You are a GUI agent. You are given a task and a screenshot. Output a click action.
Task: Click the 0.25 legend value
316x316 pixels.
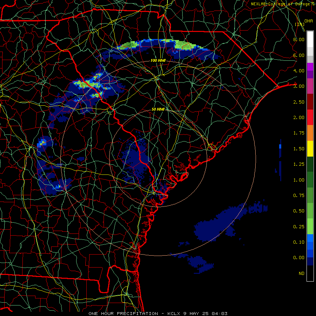[299, 227]
